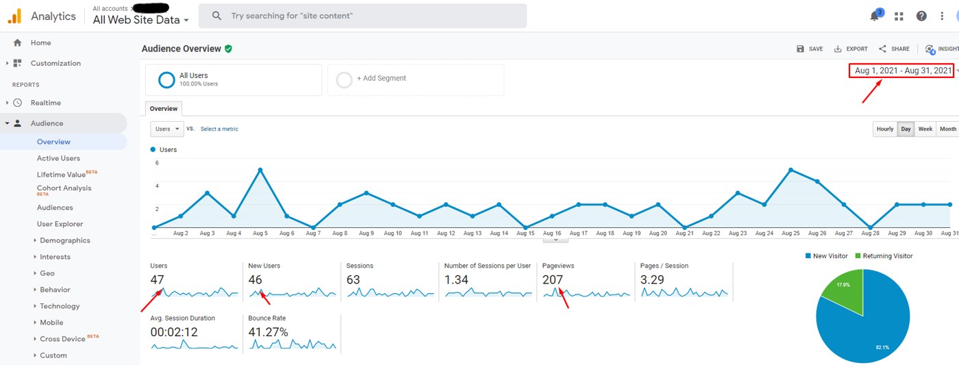Click the Select a metric link
959x365 pixels.
pyautogui.click(x=219, y=129)
